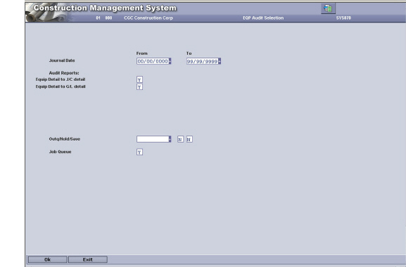Click the 'Construction Management System' title
This screenshot has width=406, height=267.
point(105,8)
